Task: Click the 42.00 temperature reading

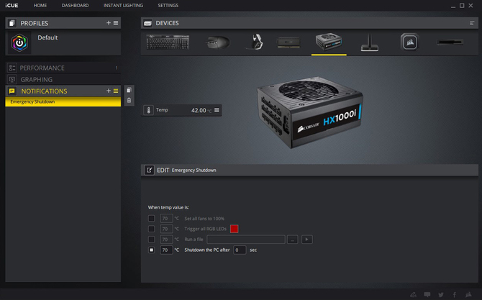Action: click(199, 110)
